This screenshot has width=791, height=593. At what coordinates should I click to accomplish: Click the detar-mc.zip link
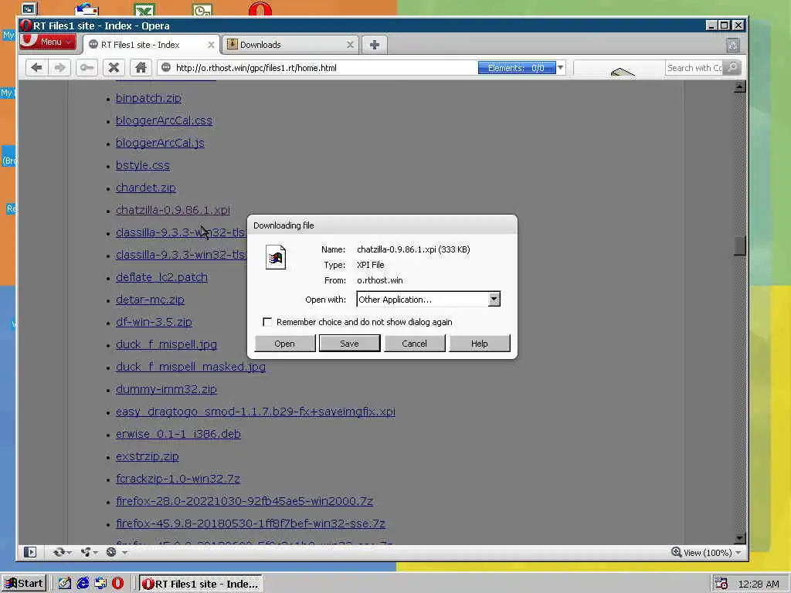(150, 300)
